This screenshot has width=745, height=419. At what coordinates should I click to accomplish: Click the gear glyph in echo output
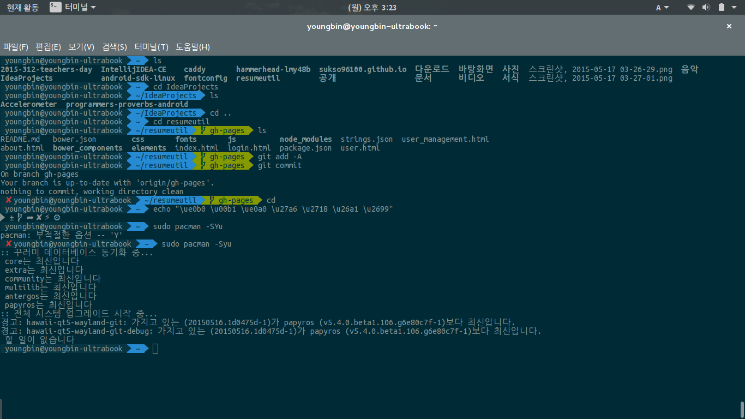(x=57, y=218)
